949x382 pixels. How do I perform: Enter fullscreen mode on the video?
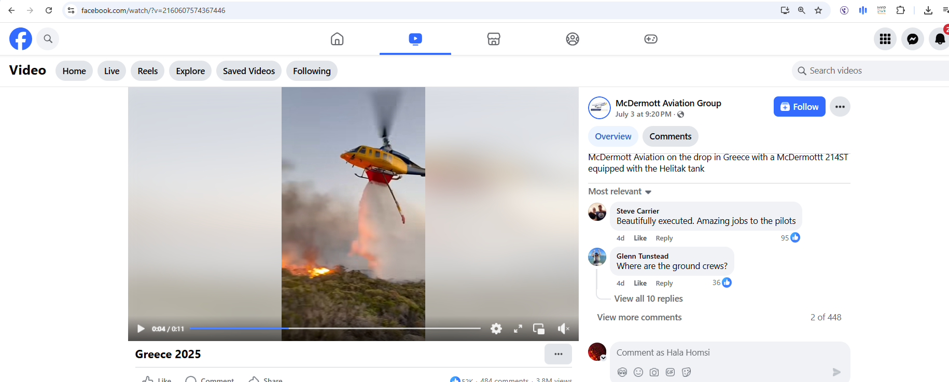tap(518, 329)
